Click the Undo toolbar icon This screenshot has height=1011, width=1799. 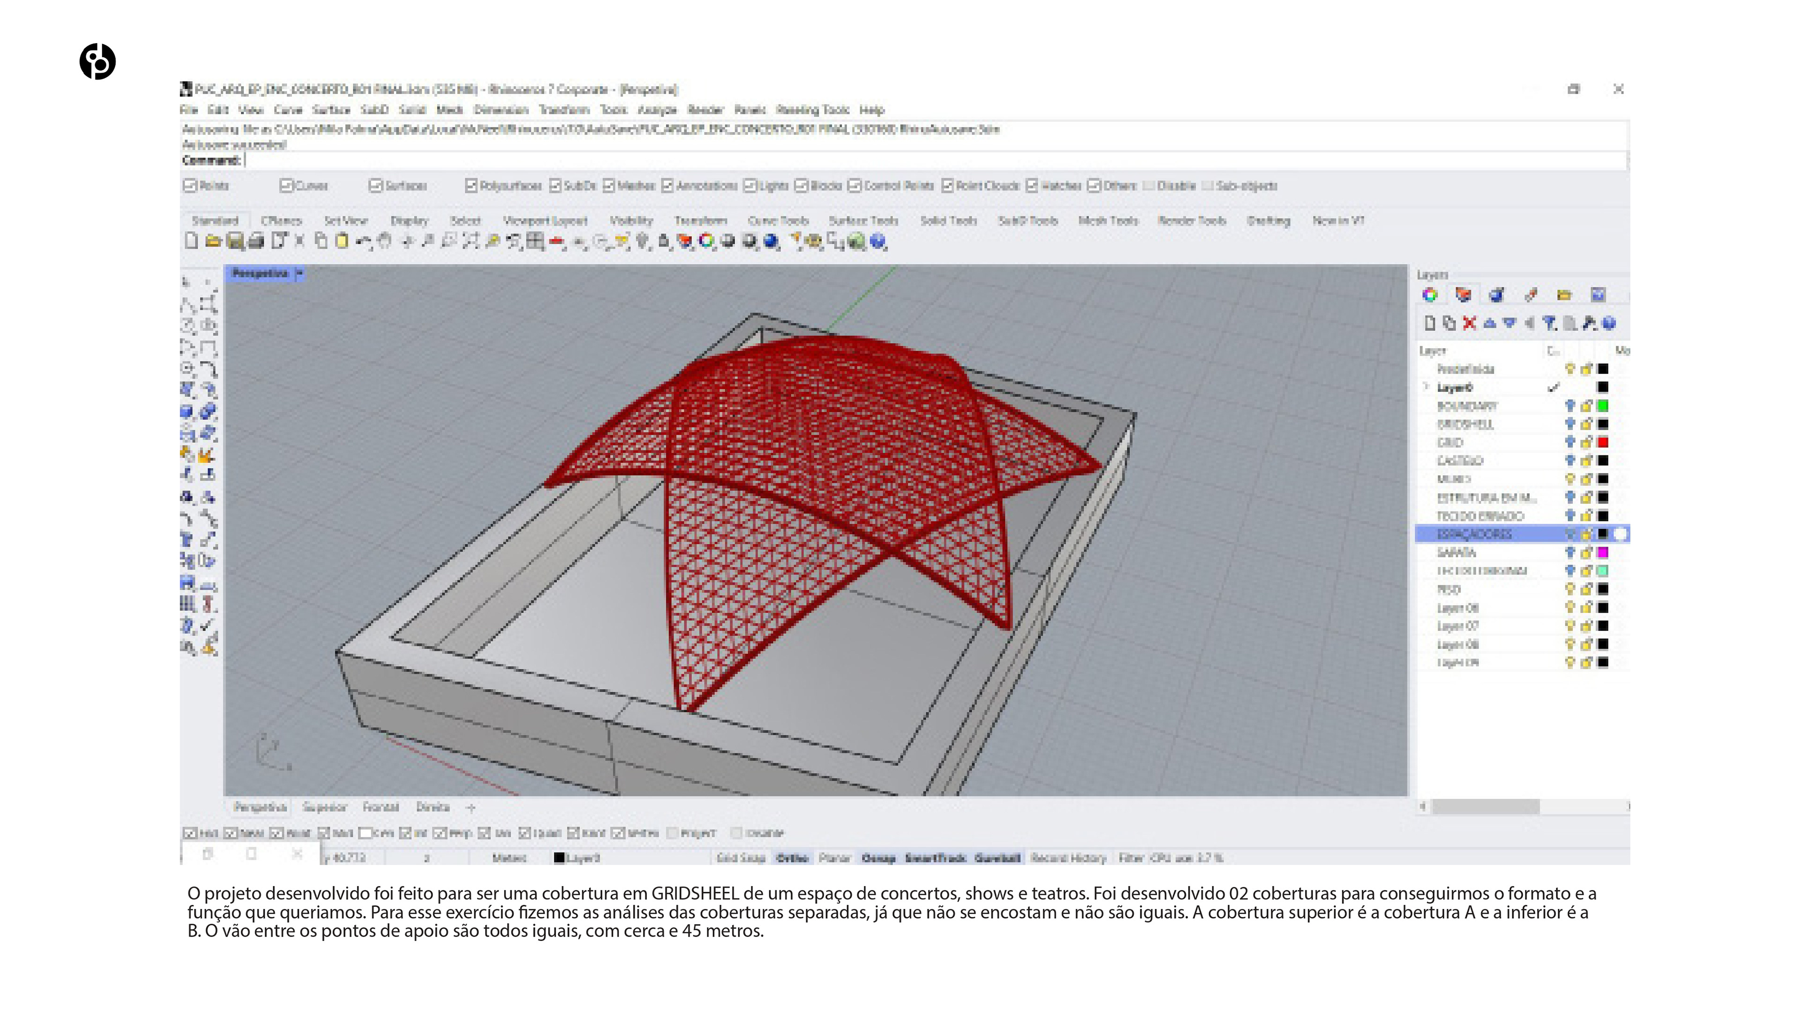[363, 242]
